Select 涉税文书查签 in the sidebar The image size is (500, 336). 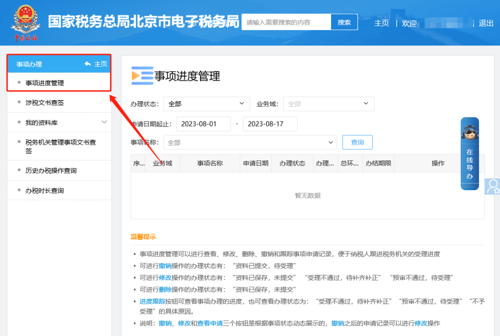tap(44, 103)
